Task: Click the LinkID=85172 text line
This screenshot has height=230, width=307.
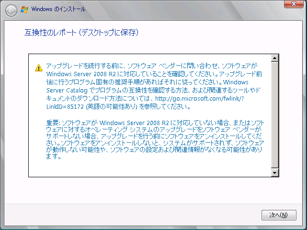Action: pyautogui.click(x=118, y=106)
